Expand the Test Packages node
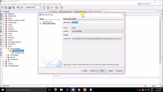This screenshot has height=92, width=163. 6,55
